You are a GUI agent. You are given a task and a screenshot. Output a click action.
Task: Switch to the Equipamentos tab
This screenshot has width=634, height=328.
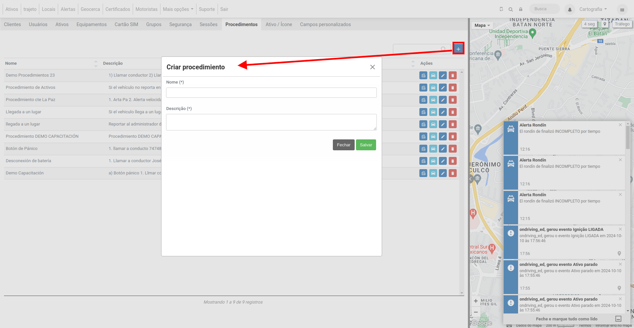pos(91,24)
